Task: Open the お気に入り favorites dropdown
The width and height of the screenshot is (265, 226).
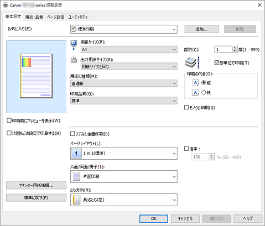Action: click(x=124, y=29)
